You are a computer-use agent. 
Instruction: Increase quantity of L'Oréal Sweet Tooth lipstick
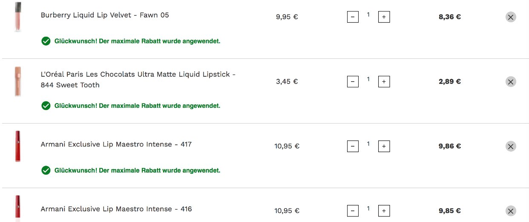click(384, 82)
